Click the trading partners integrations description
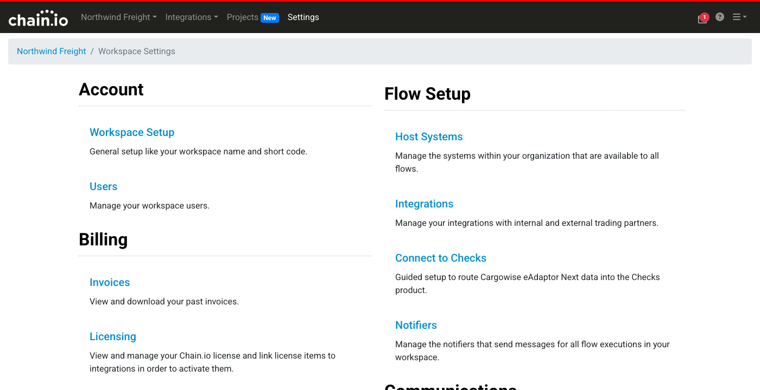 click(x=527, y=223)
